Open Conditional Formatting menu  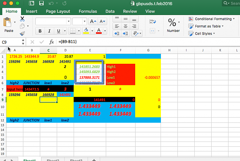pyautogui.click(x=211, y=19)
